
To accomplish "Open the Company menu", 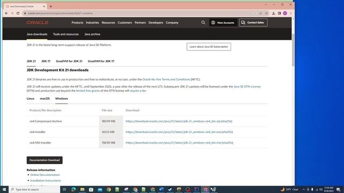I will [x=172, y=23].
